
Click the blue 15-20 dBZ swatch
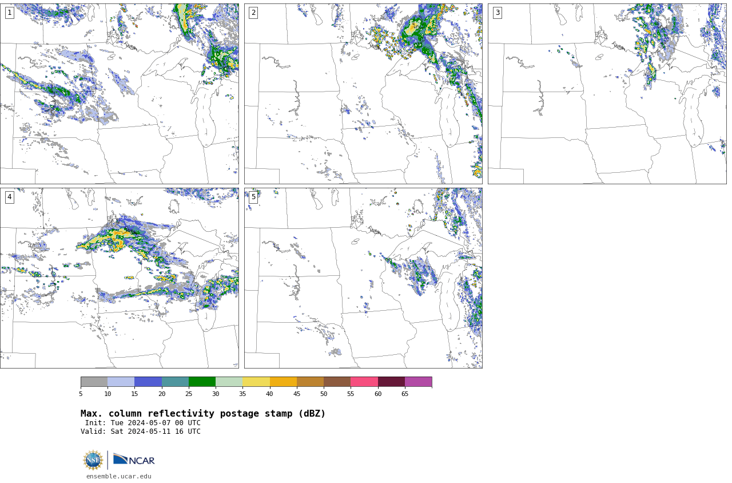[x=148, y=382]
